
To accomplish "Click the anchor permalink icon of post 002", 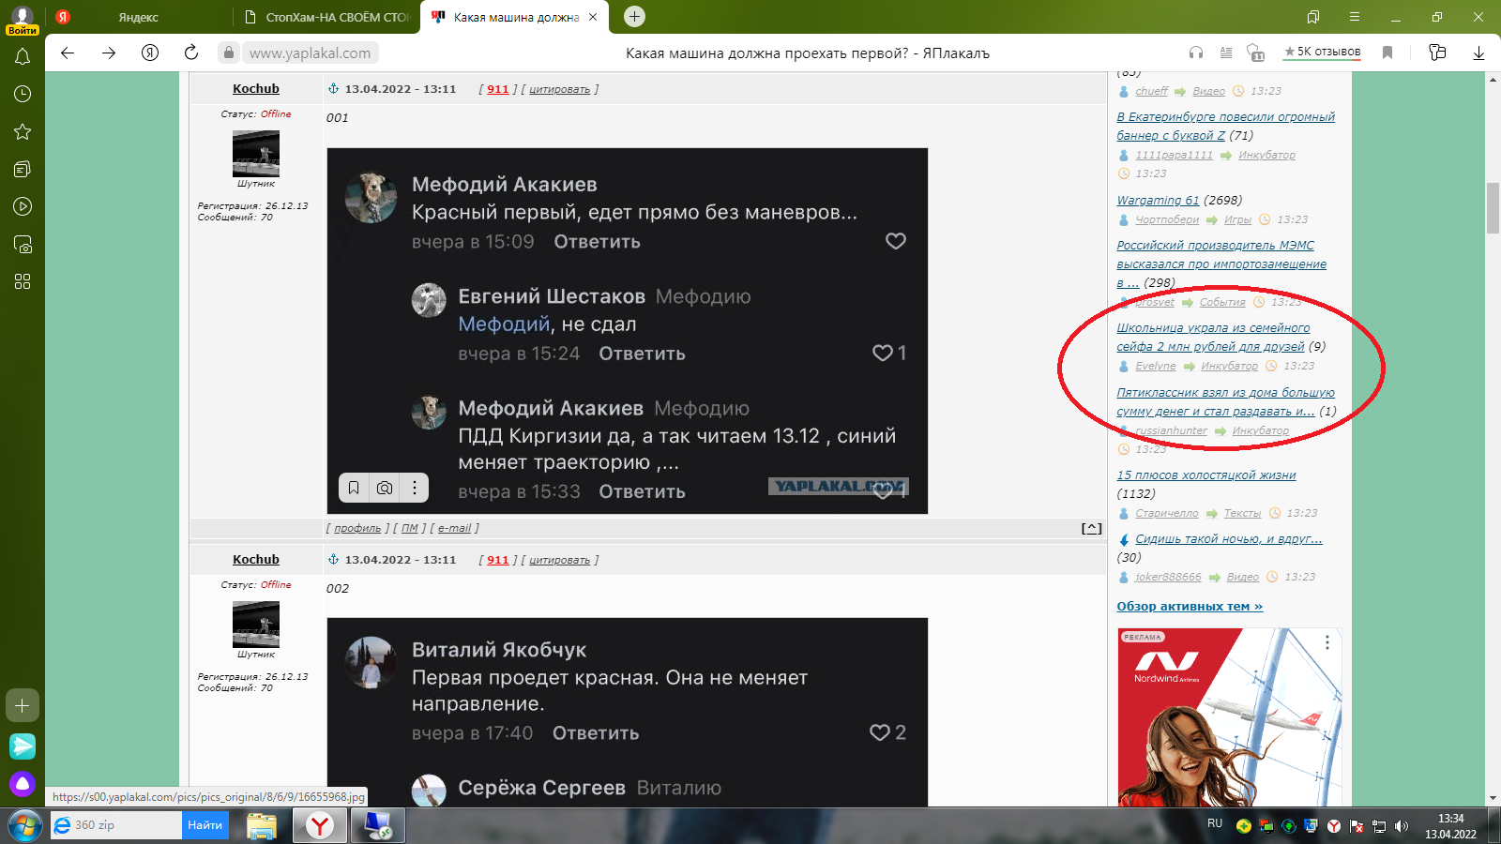I will (x=333, y=560).
